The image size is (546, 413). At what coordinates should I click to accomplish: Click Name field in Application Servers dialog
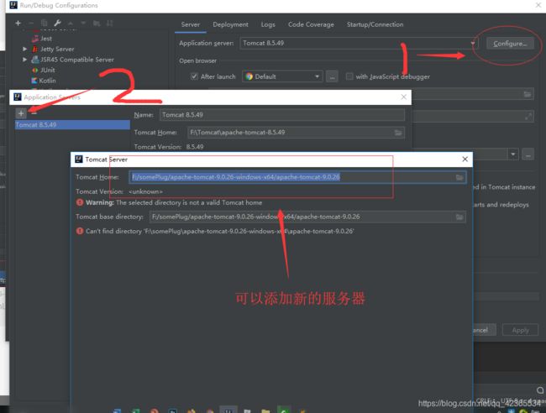click(x=282, y=115)
